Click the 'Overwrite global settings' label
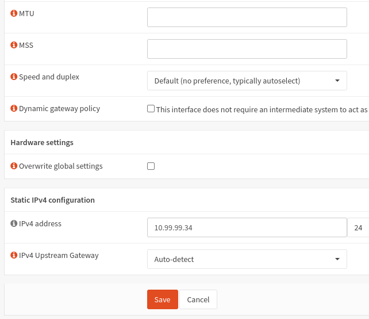Image resolution: width=369 pixels, height=319 pixels. point(61,166)
